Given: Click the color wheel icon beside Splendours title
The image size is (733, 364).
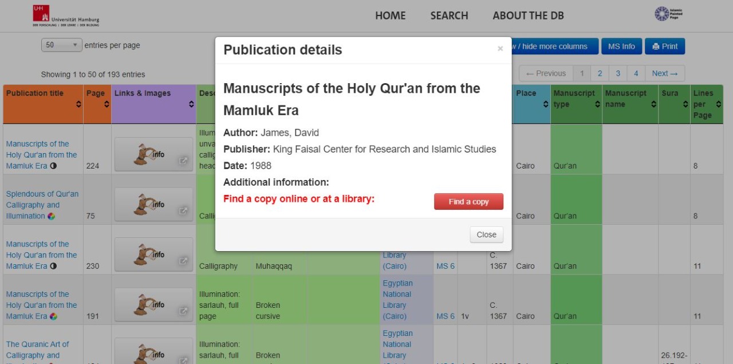Looking at the screenshot, I should [52, 216].
